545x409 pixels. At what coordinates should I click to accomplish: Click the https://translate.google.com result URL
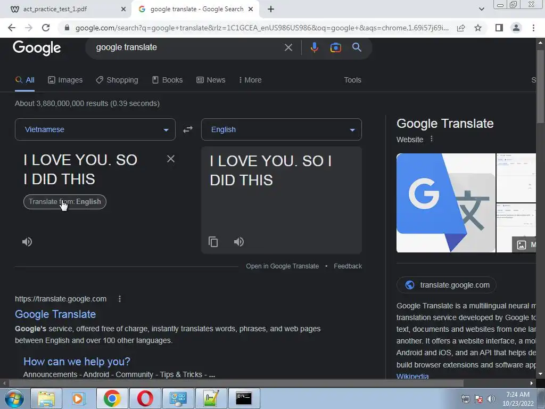click(x=61, y=299)
